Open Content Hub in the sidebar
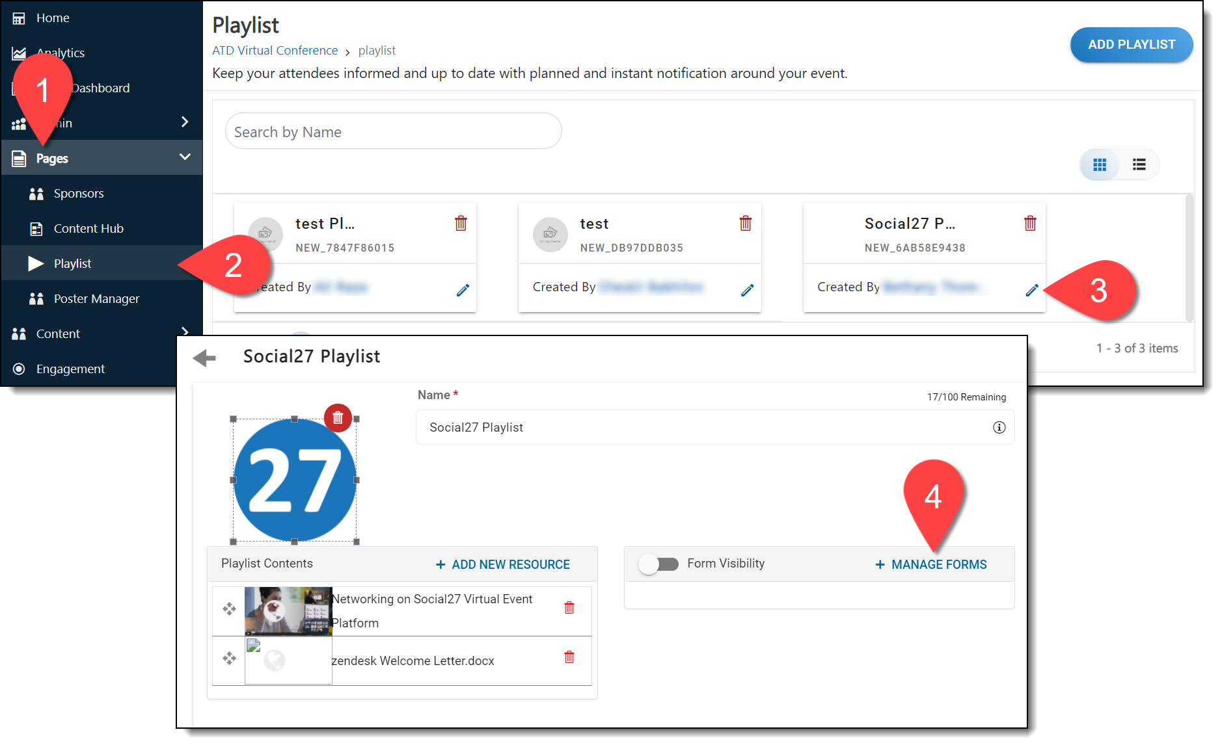Image resolution: width=1220 pixels, height=745 pixels. coord(88,229)
